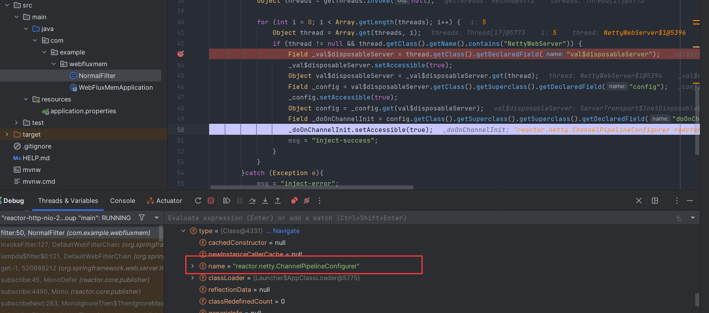Expand the test folder
This screenshot has height=313, width=709.
(x=16, y=123)
